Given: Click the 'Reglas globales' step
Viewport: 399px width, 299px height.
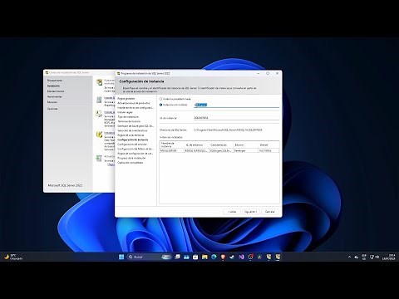Looking at the screenshot, I should coord(126,99).
